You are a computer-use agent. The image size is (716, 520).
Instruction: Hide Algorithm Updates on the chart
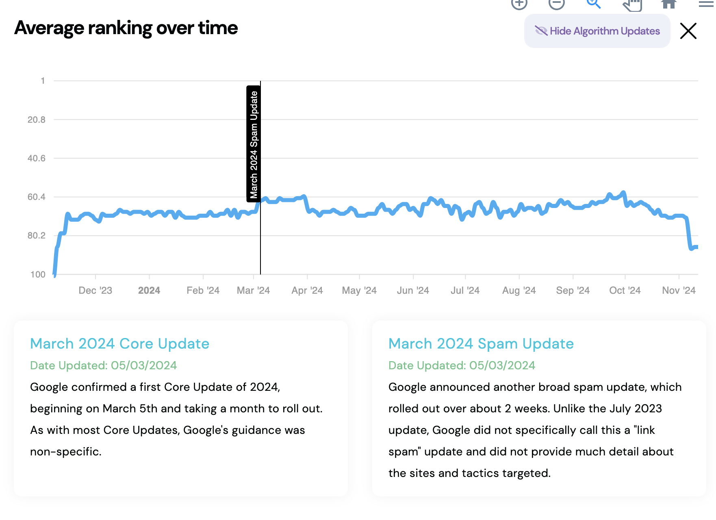597,31
